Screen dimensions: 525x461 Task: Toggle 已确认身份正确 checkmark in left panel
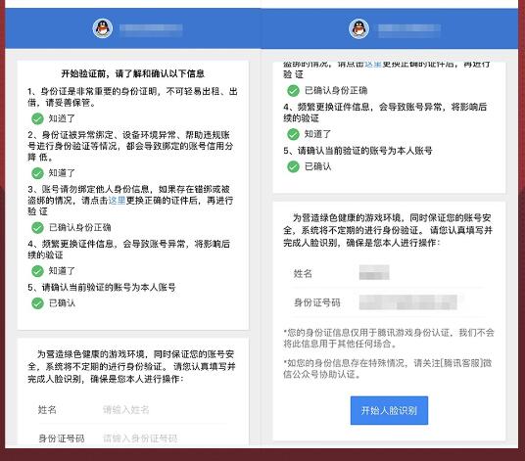coord(37,227)
